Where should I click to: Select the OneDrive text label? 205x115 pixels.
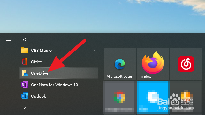pyautogui.click(x=40, y=73)
